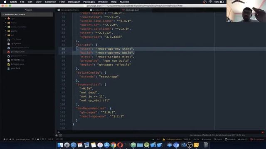
Task: Open the Trash in the Dock
Action: click(206, 145)
